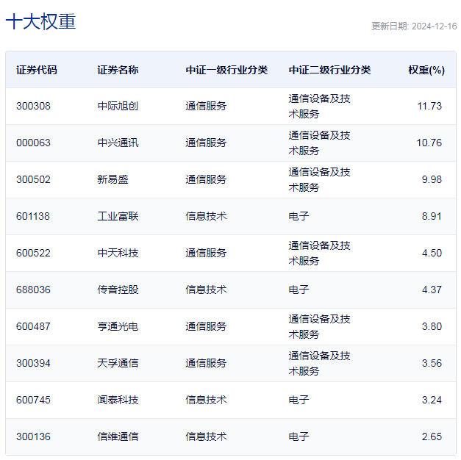Click 通信设备及技术服务 in the 天孚通信 row
The height and width of the screenshot is (460, 461).
[319, 363]
